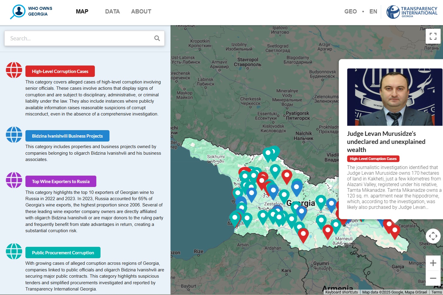This screenshot has height=295, width=443.
Task: Open the ABOUT tab
Action: [x=141, y=12]
